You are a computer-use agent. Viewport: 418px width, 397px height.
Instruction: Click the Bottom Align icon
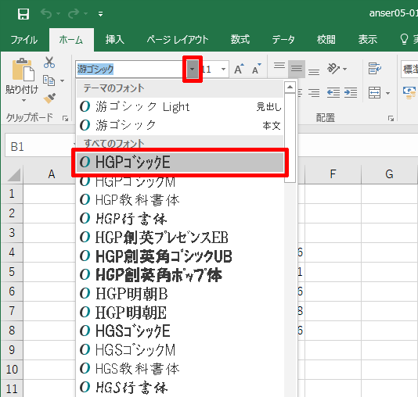[314, 72]
